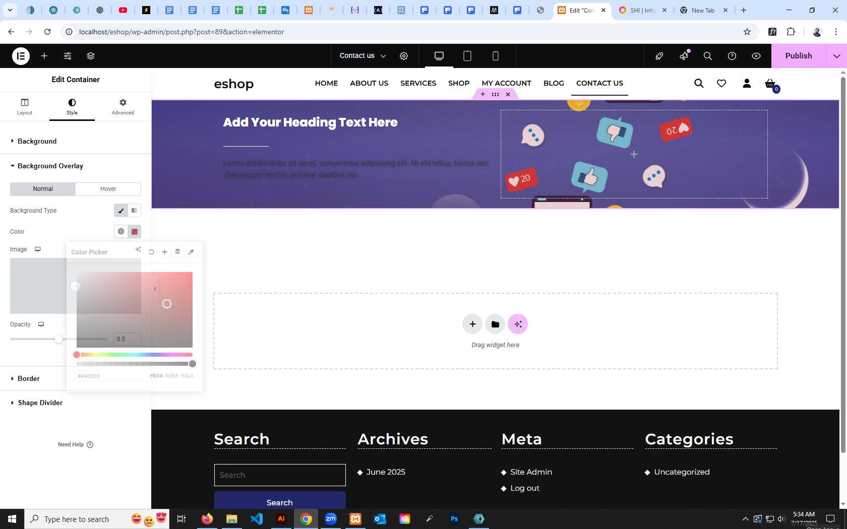Screen dimensions: 847x529
Task: Open page settings gear icon
Action: pyautogui.click(x=404, y=56)
